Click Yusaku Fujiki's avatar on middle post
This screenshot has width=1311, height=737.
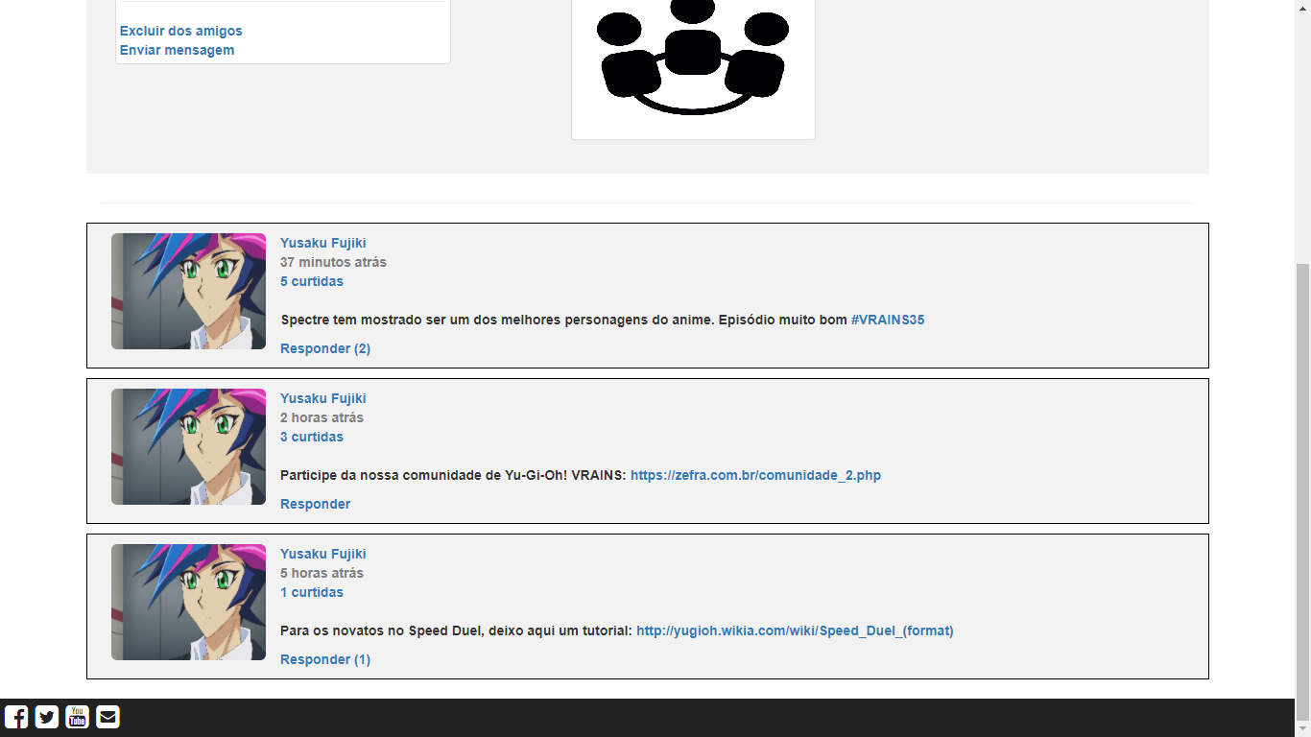tap(188, 446)
